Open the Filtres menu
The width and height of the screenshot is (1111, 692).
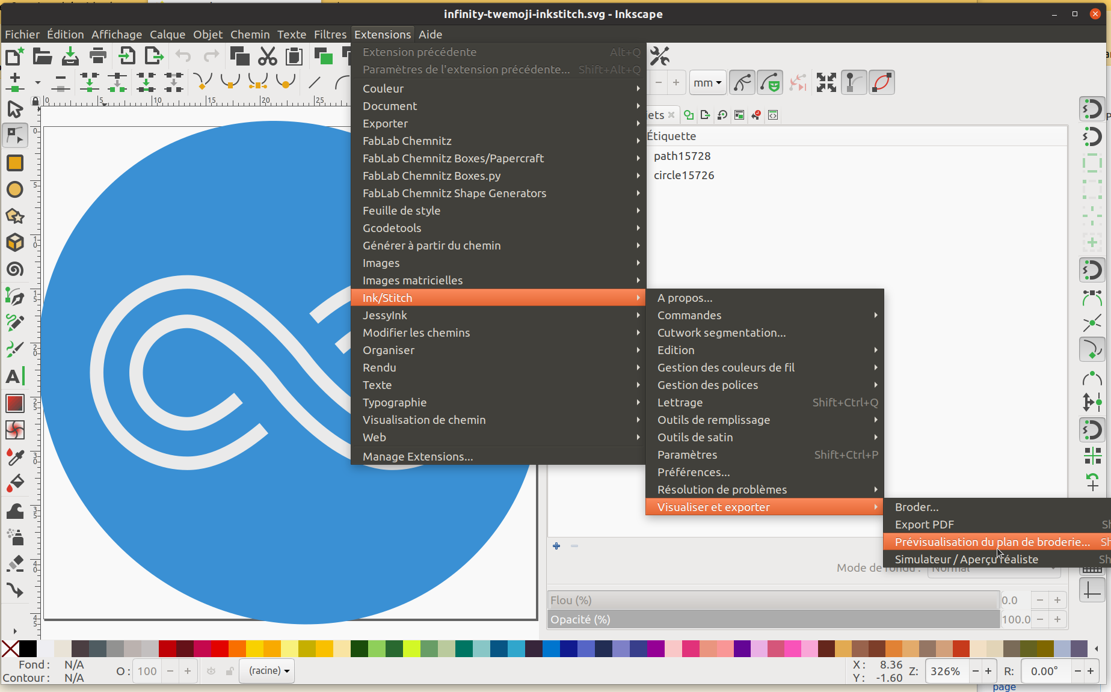[330, 34]
